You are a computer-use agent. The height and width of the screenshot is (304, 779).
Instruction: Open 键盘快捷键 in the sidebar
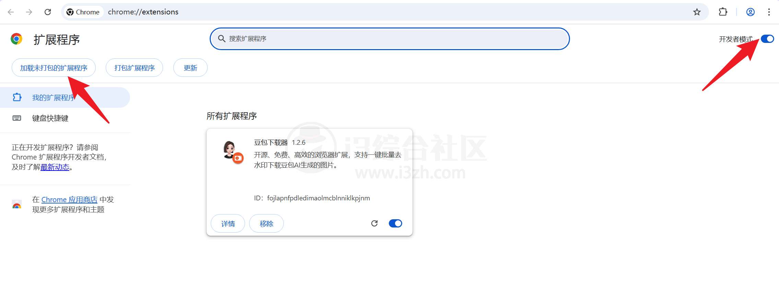[65, 118]
